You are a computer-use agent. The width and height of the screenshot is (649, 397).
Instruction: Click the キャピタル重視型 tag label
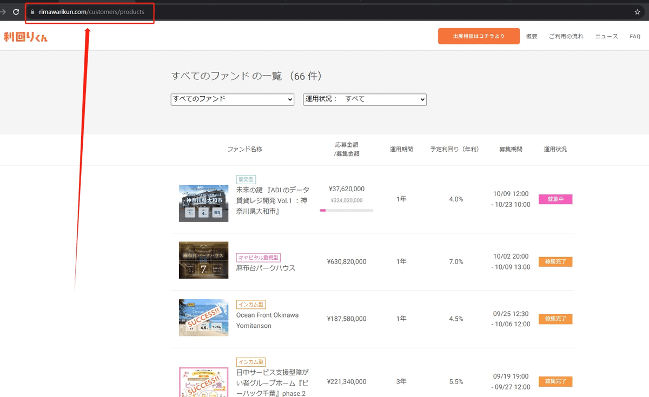[x=259, y=258]
